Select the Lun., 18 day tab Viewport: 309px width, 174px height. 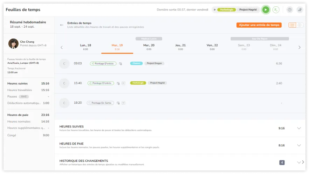coord(85,47)
